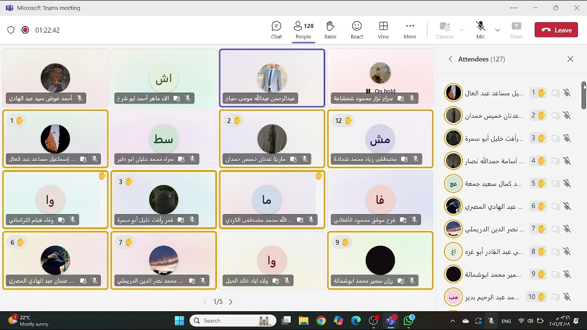Click the taskbar Search box
This screenshot has height=330, width=587.
(x=233, y=320)
